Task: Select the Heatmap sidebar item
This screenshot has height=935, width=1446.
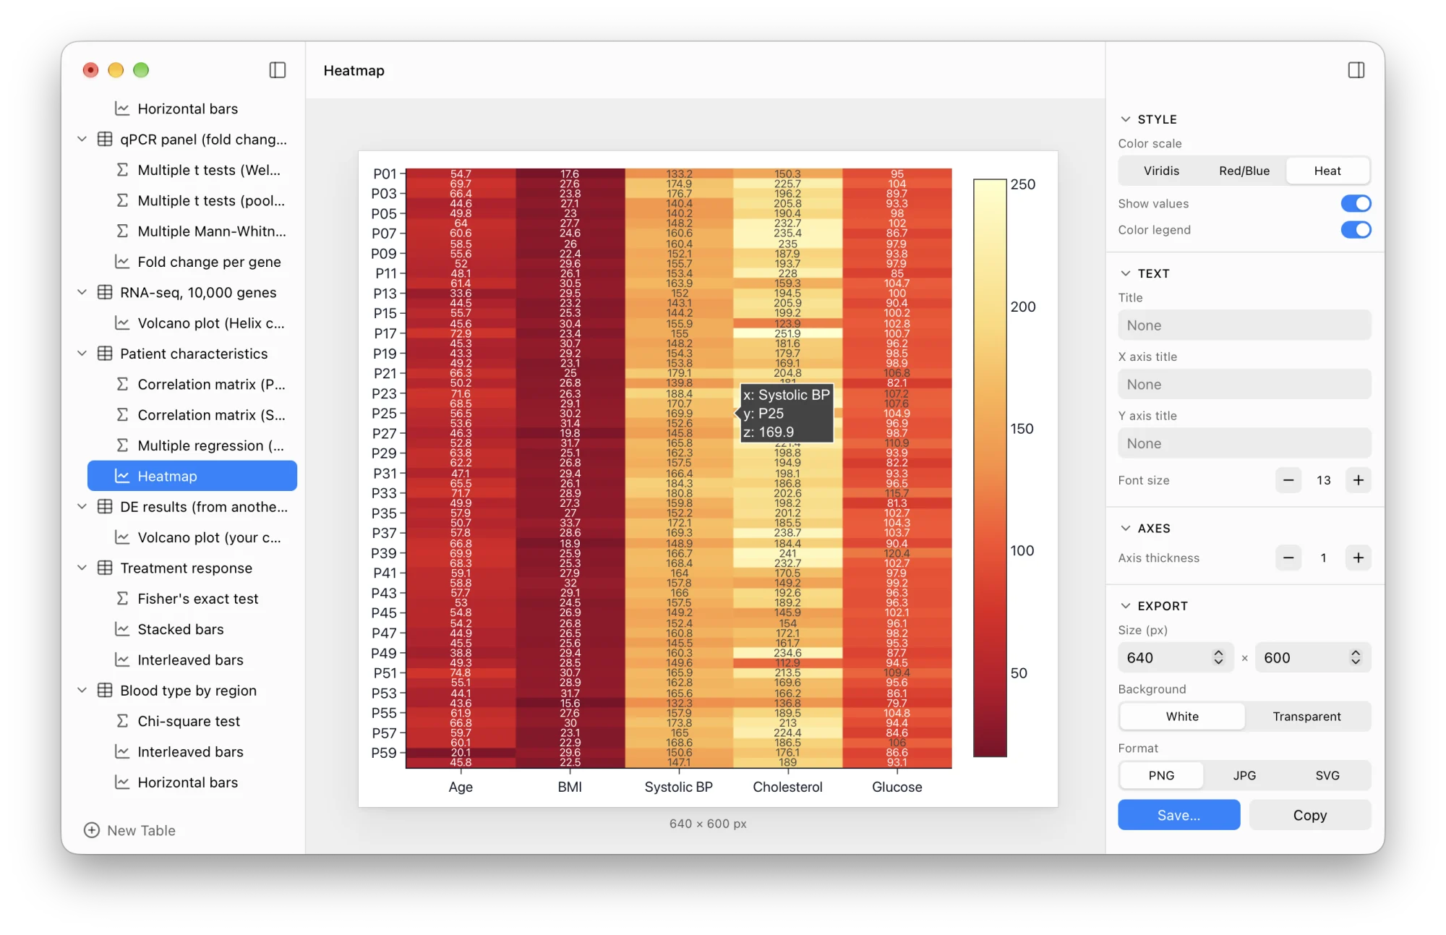Action: pos(192,476)
